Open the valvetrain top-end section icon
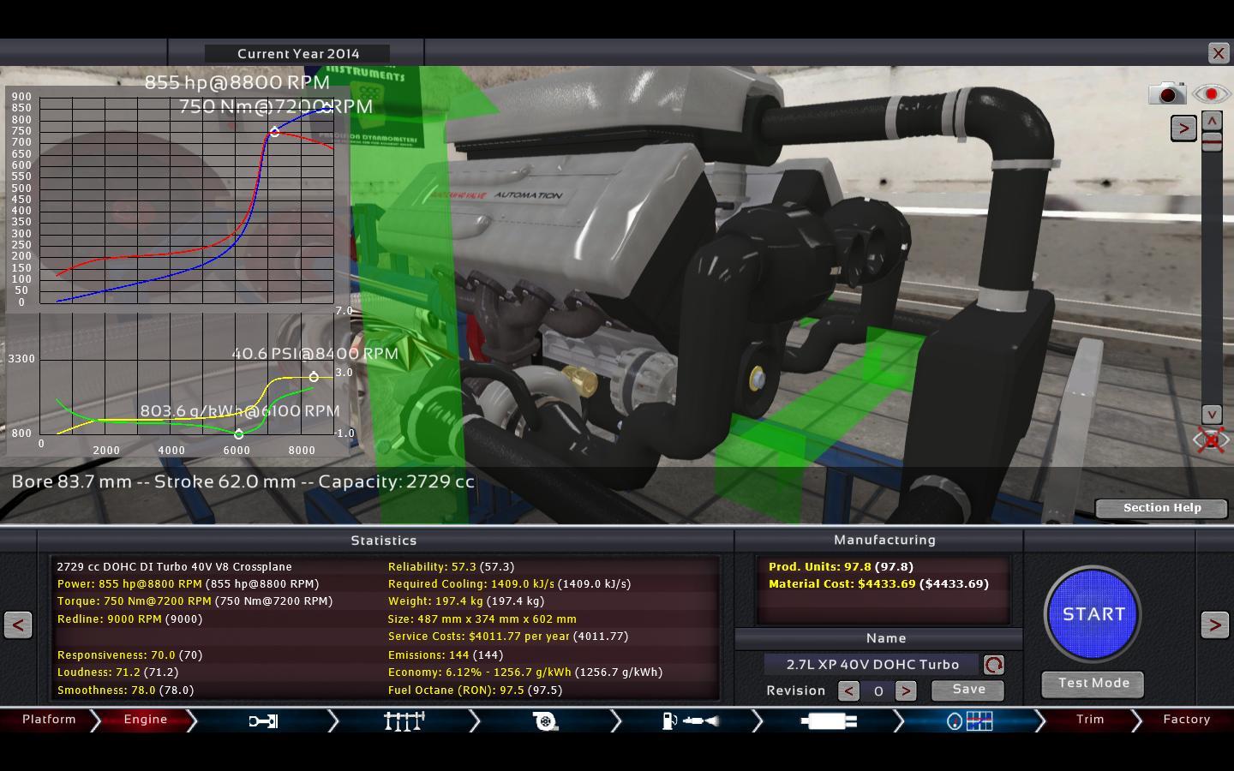This screenshot has height=771, width=1234. tap(404, 721)
